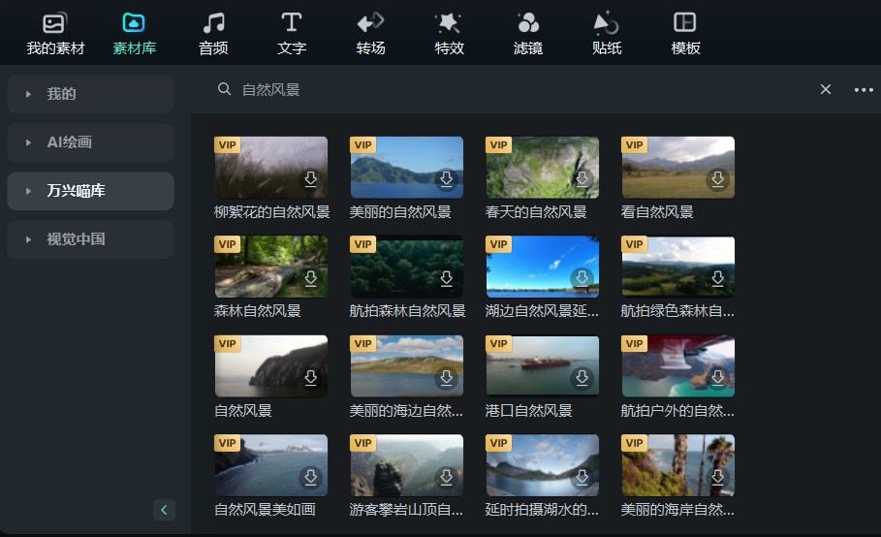Download the 美丽的海边自然... clip

[x=447, y=378]
